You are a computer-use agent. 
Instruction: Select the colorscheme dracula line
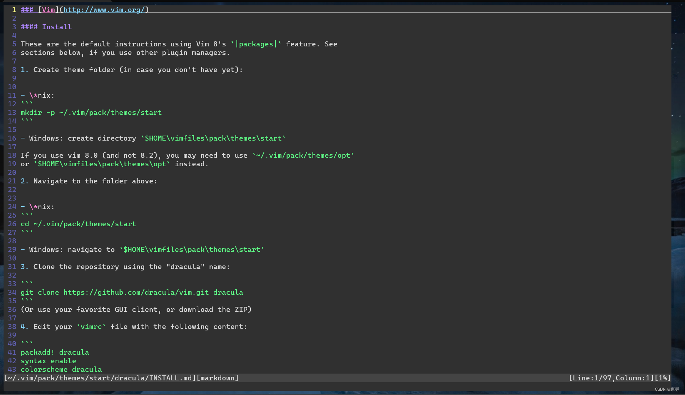(x=61, y=369)
